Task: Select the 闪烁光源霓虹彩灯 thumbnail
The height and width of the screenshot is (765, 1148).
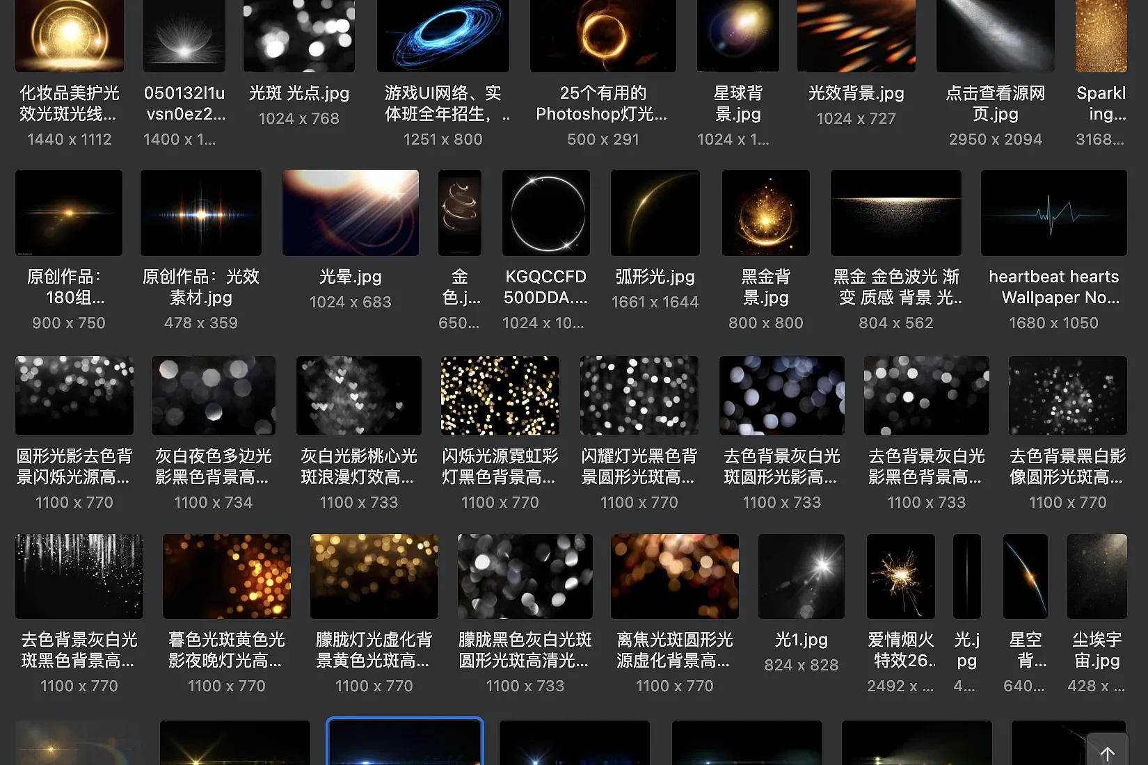Action: [500, 396]
